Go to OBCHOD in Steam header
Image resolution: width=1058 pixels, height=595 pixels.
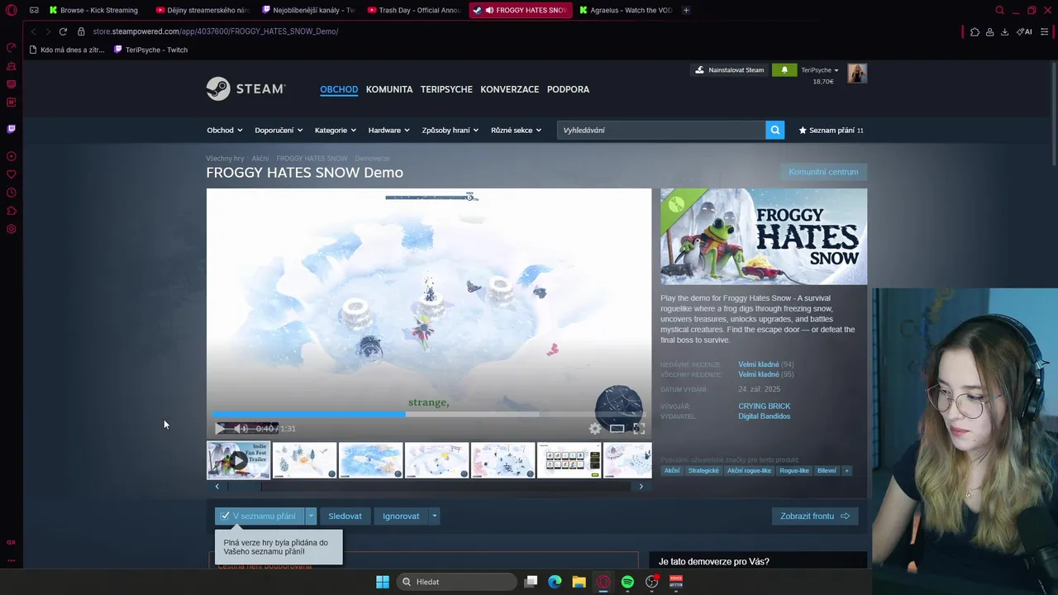[x=339, y=89]
